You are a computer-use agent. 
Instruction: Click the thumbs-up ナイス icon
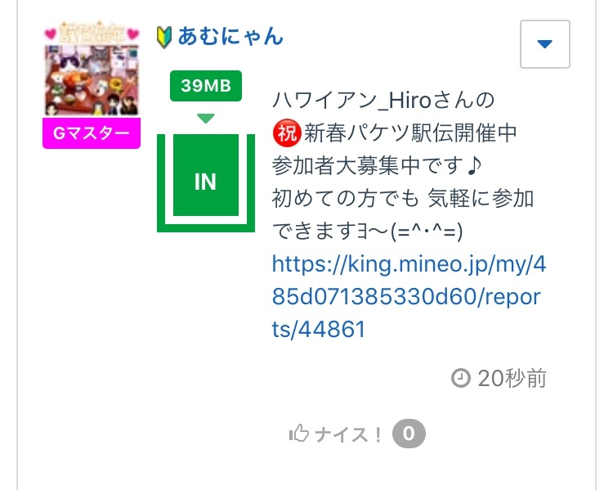tap(299, 434)
